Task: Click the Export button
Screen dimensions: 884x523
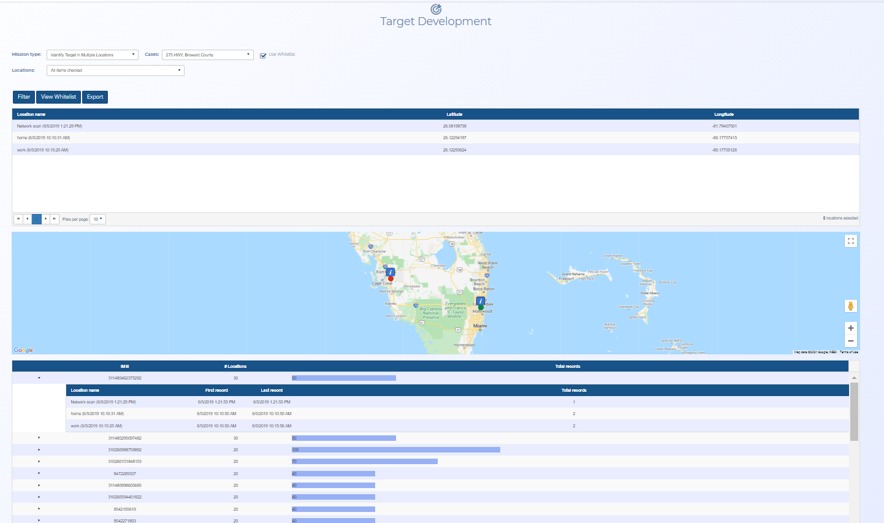Action: pyautogui.click(x=94, y=97)
